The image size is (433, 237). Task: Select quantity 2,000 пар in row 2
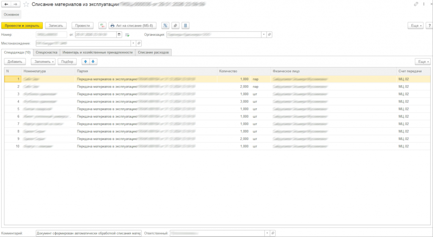coord(244,86)
